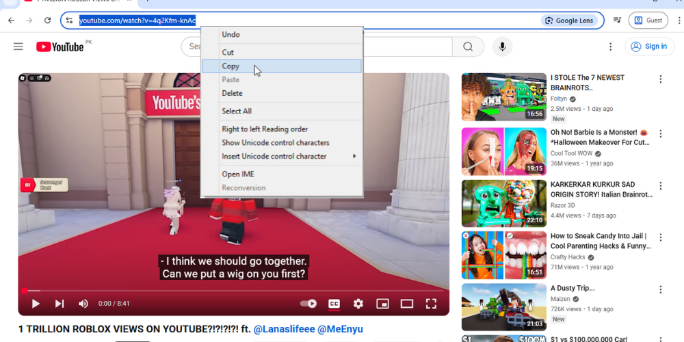The width and height of the screenshot is (684, 342).
Task: Switch to theater mode icon
Action: coord(406,304)
